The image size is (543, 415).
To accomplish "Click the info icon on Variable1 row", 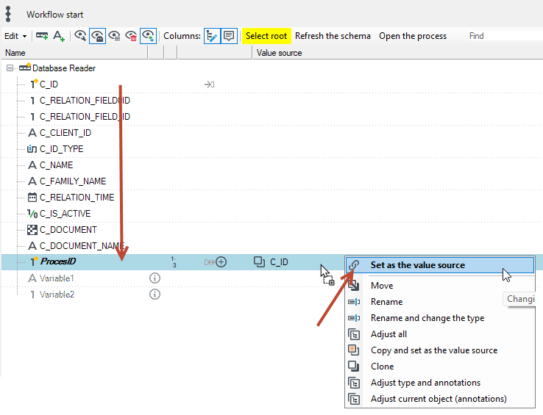I will click(155, 278).
